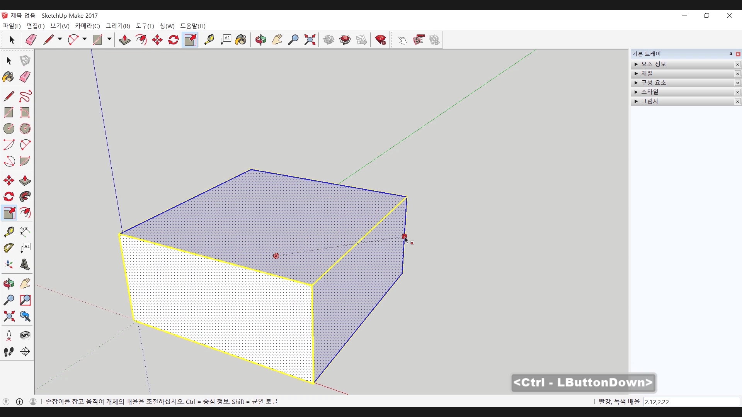This screenshot has width=742, height=417.
Task: Toggle the geo-location status bar icon
Action: coord(6,402)
